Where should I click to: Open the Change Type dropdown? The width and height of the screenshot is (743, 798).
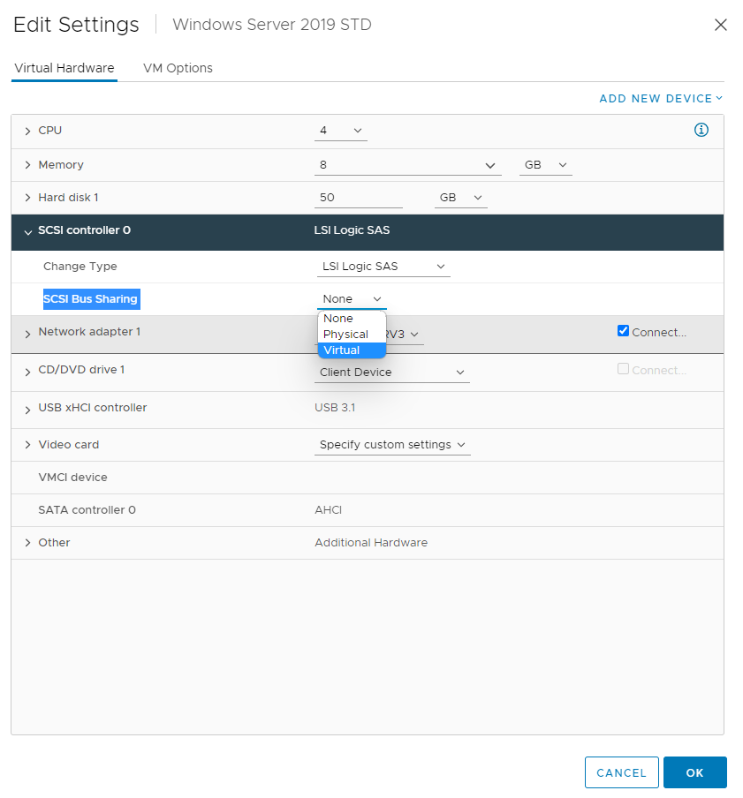(x=383, y=266)
